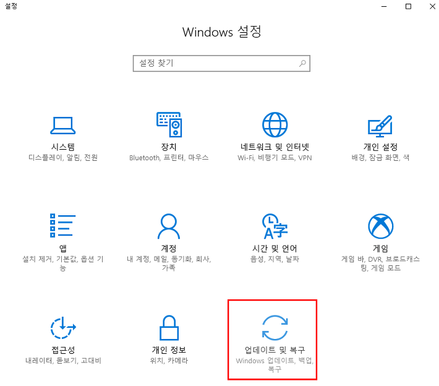
Task: Click the 게임 title text
Action: pyautogui.click(x=380, y=248)
